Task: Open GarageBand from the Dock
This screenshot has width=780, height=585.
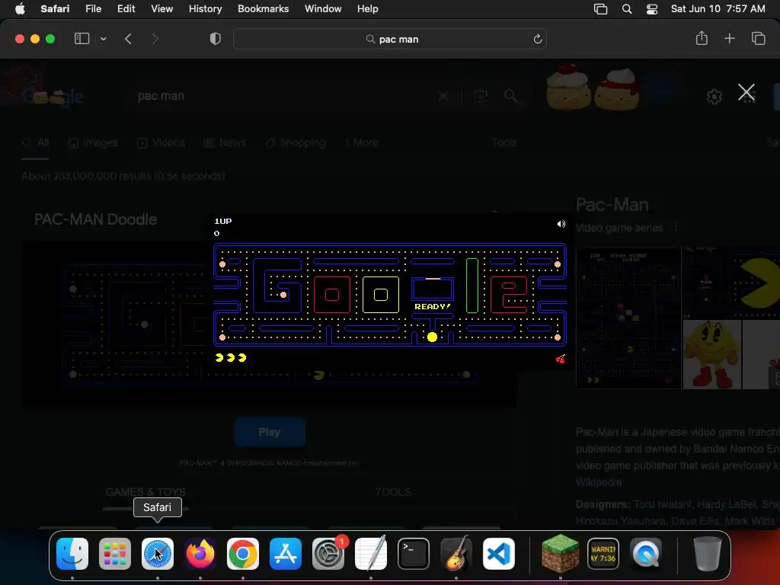Action: pos(456,553)
